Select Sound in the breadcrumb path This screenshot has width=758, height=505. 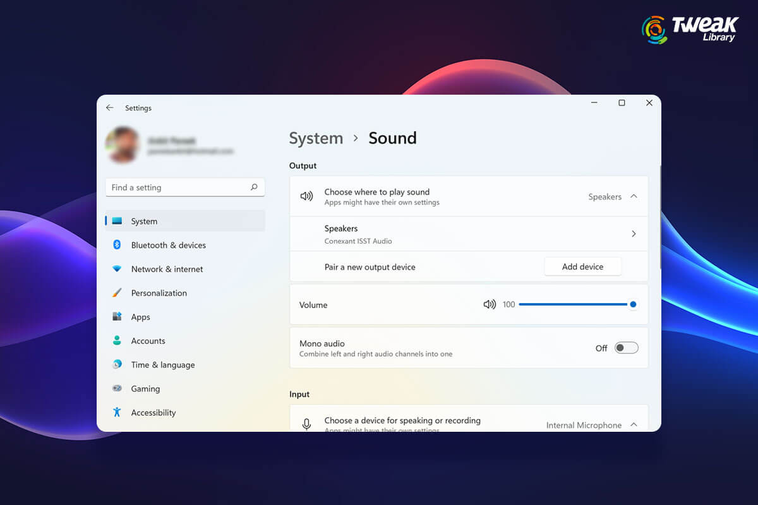(392, 138)
